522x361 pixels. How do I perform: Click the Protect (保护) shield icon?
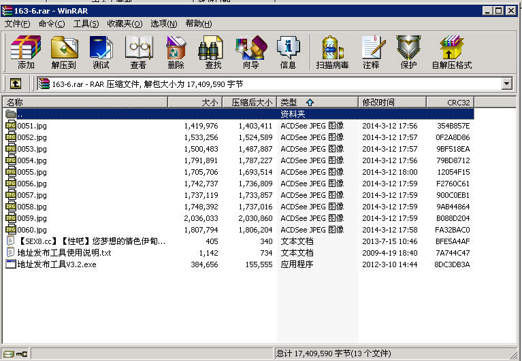408,48
